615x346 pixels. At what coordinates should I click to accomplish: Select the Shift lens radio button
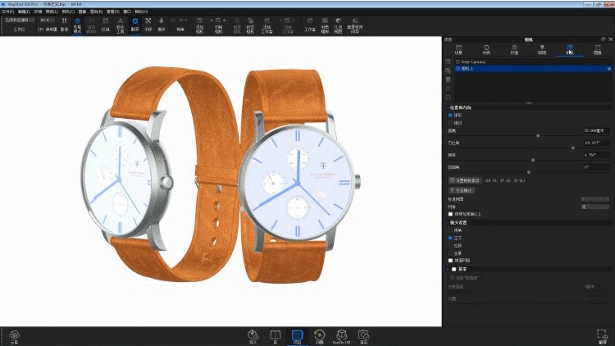(450, 246)
